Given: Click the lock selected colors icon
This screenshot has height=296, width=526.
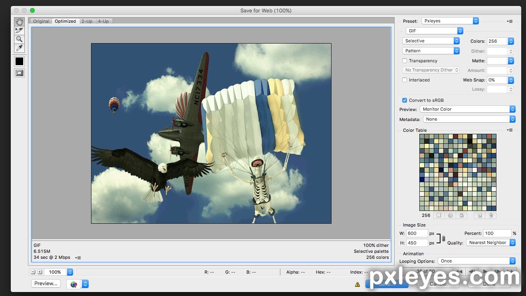Looking at the screenshot, I should 461,215.
